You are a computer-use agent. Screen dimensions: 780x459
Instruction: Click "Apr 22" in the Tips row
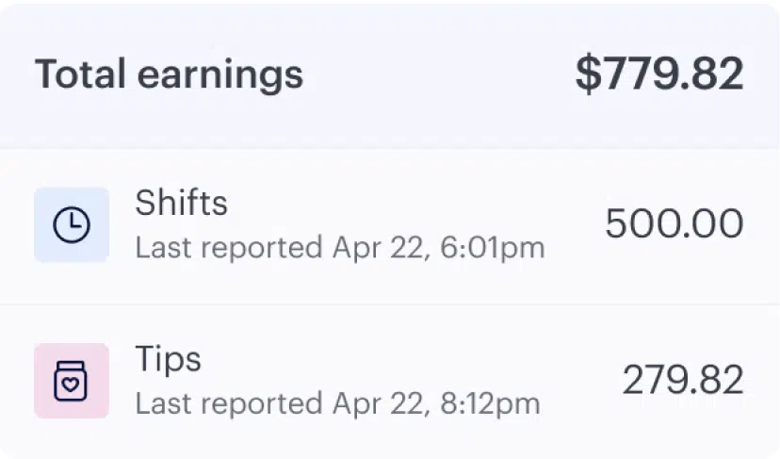tap(372, 403)
